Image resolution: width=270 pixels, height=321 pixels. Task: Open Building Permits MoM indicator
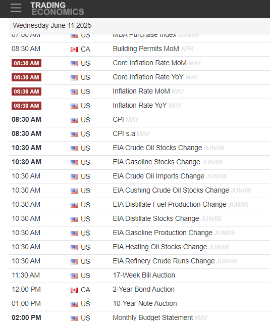pyautogui.click(x=146, y=49)
